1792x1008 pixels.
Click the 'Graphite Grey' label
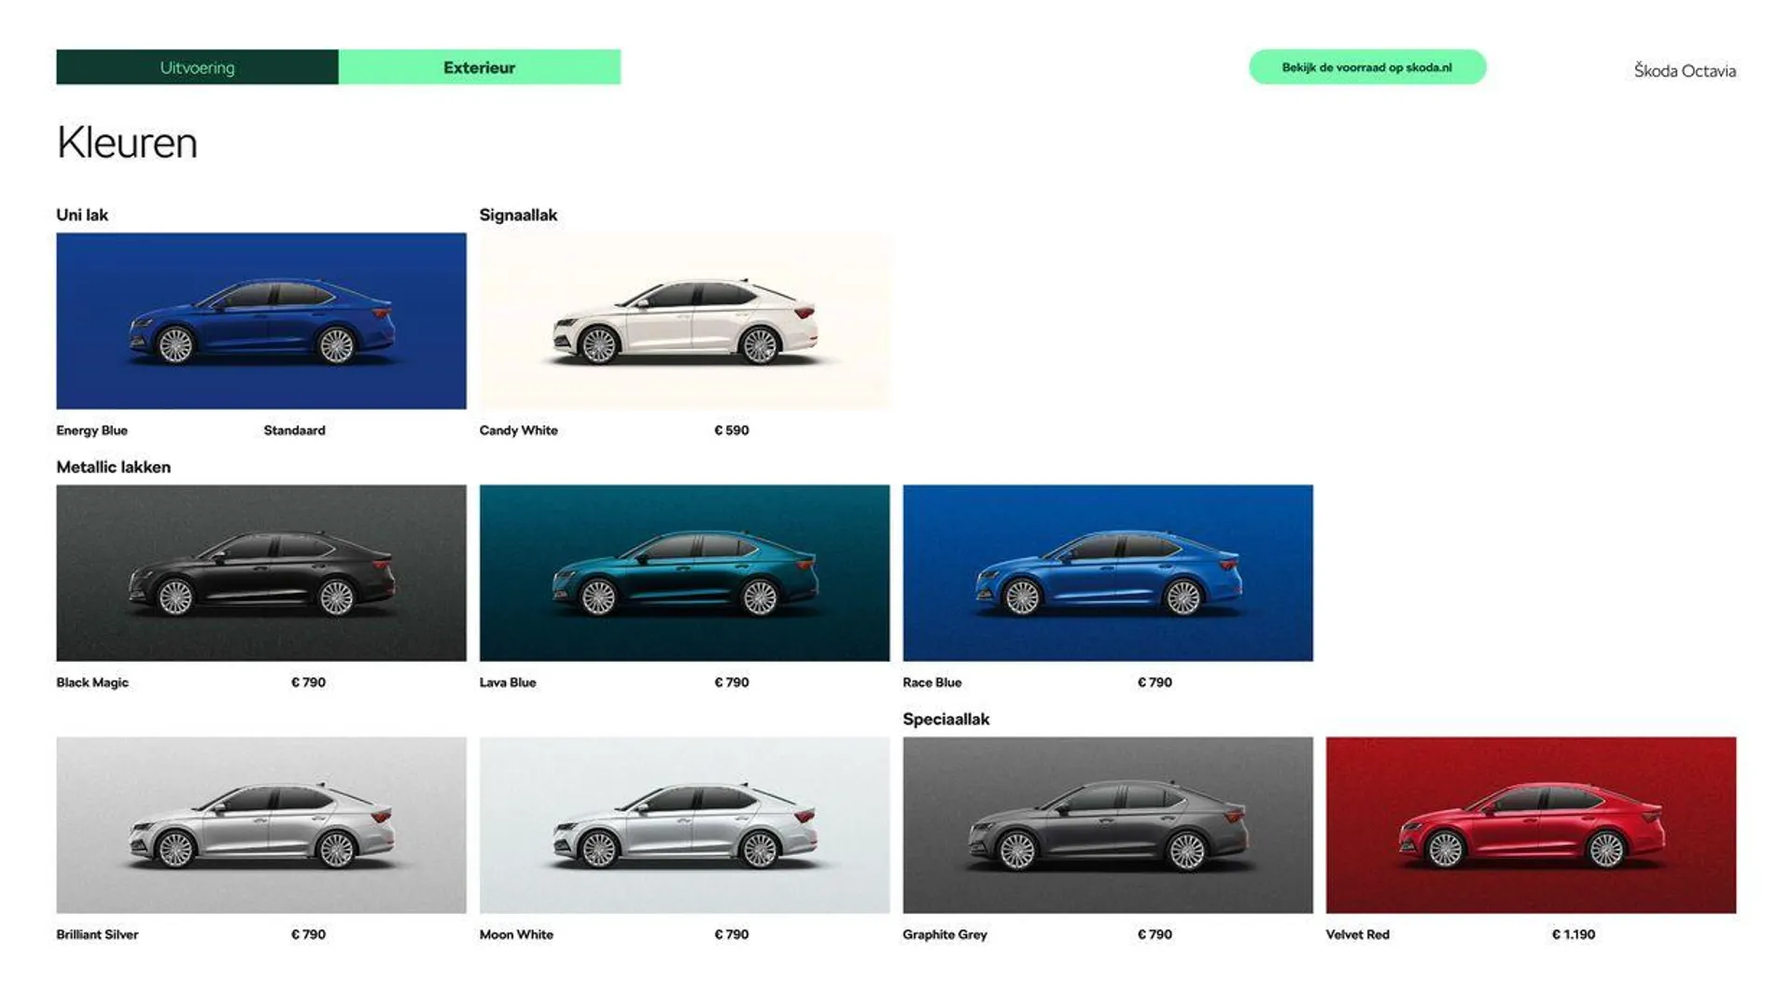tap(945, 934)
